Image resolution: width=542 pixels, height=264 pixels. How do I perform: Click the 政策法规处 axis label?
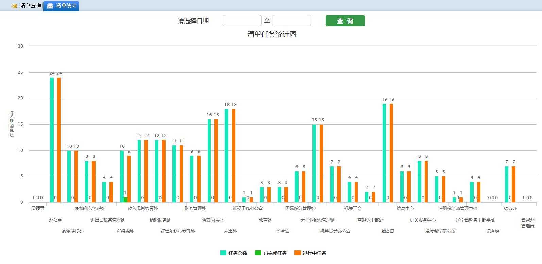[73, 231]
